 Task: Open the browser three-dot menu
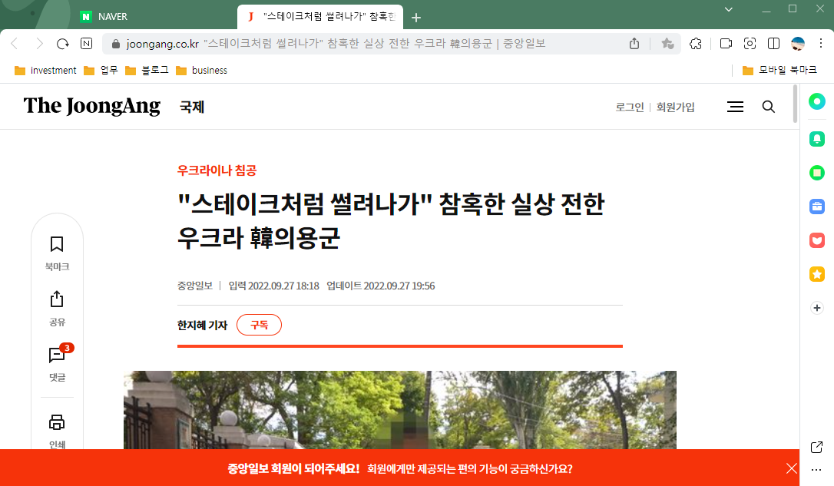tap(821, 44)
